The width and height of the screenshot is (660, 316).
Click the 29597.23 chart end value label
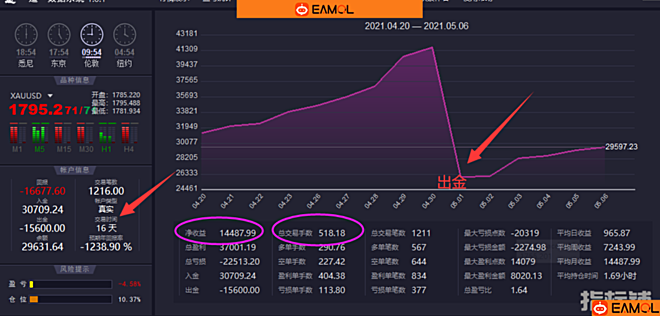[x=622, y=147]
